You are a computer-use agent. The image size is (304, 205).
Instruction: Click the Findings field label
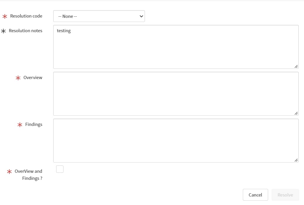[x=34, y=124]
